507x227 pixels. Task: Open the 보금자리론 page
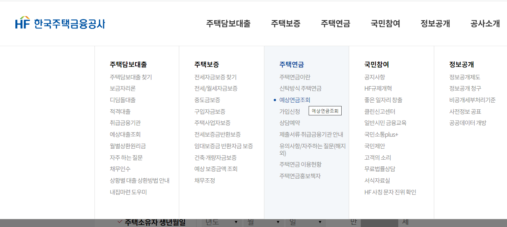123,88
